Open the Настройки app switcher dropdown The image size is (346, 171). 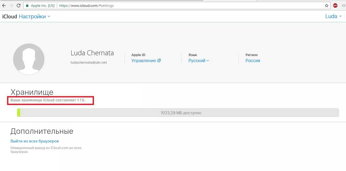(34, 16)
